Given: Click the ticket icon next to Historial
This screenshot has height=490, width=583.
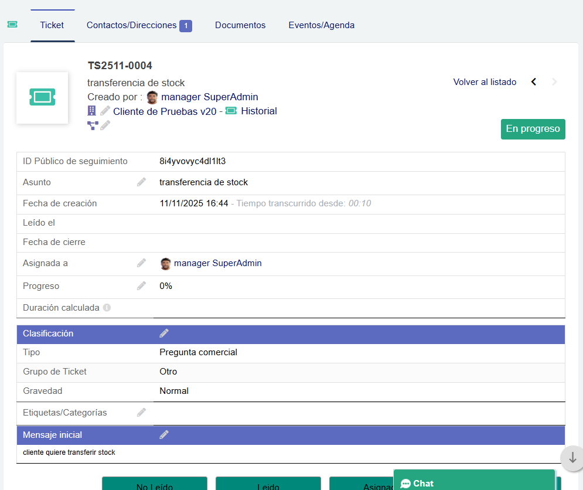Looking at the screenshot, I should tap(230, 111).
